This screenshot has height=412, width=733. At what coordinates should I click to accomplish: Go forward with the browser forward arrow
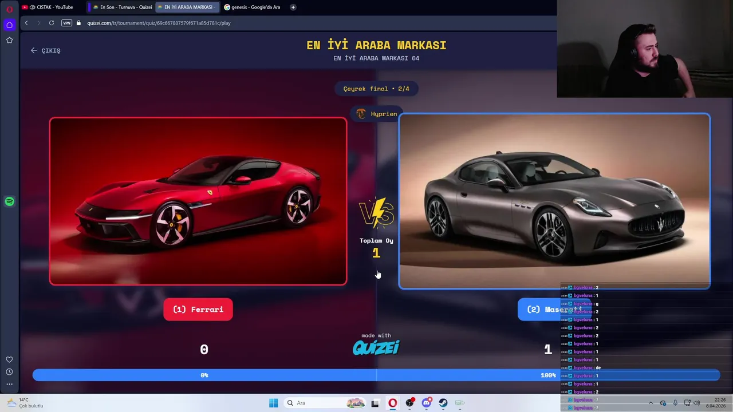click(38, 23)
